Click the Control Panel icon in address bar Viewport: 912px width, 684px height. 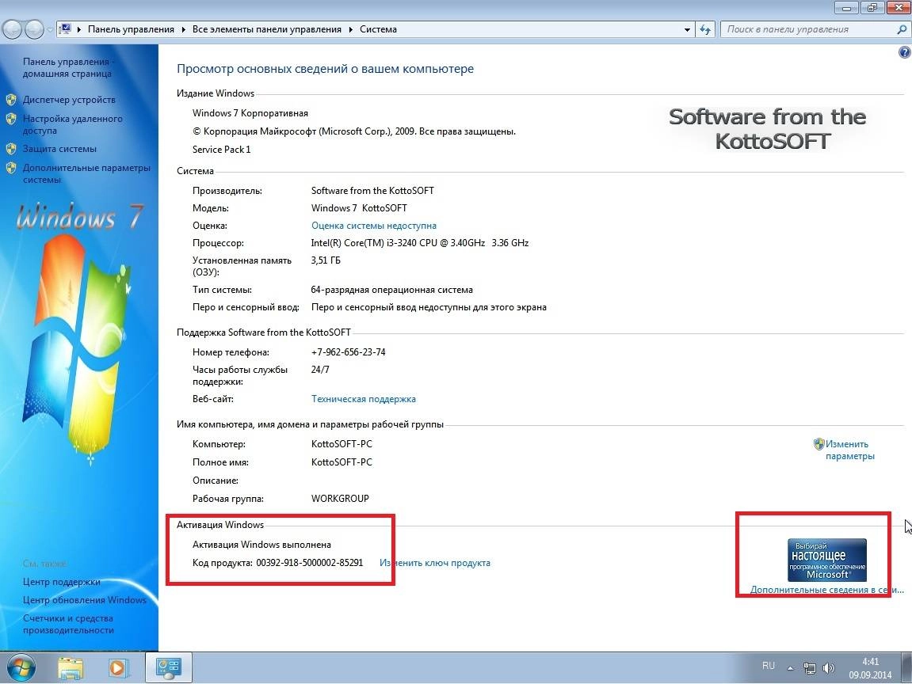tap(66, 29)
